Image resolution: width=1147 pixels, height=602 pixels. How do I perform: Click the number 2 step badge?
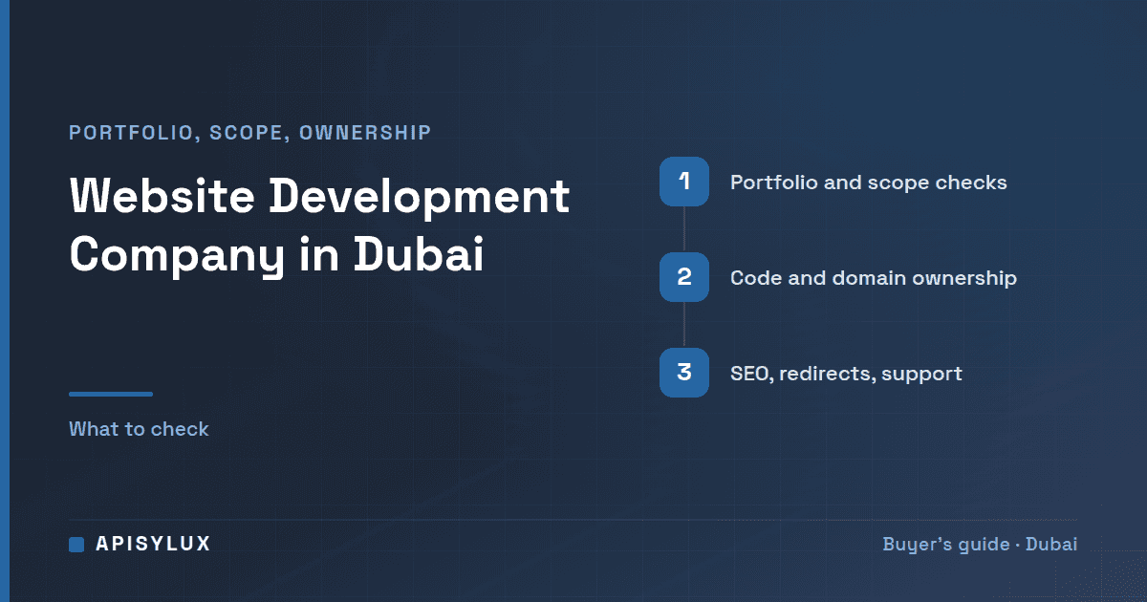[684, 277]
